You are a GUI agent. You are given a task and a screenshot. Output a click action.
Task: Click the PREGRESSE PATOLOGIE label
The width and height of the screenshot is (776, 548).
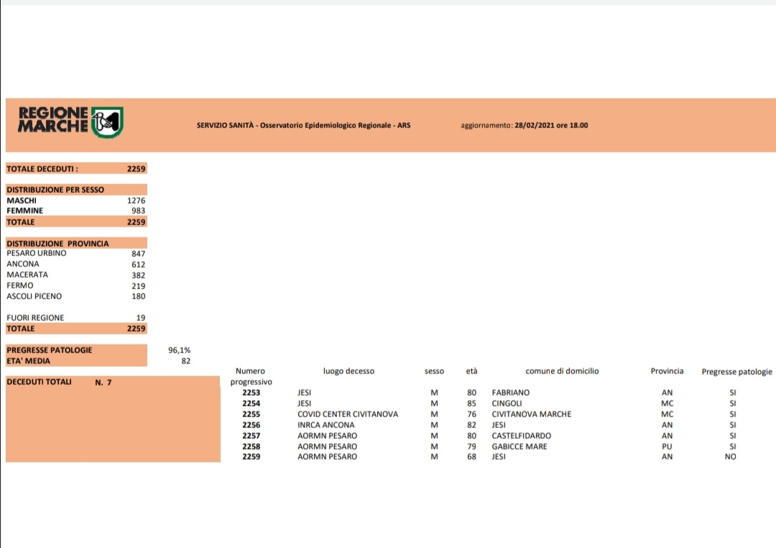pyautogui.click(x=49, y=350)
